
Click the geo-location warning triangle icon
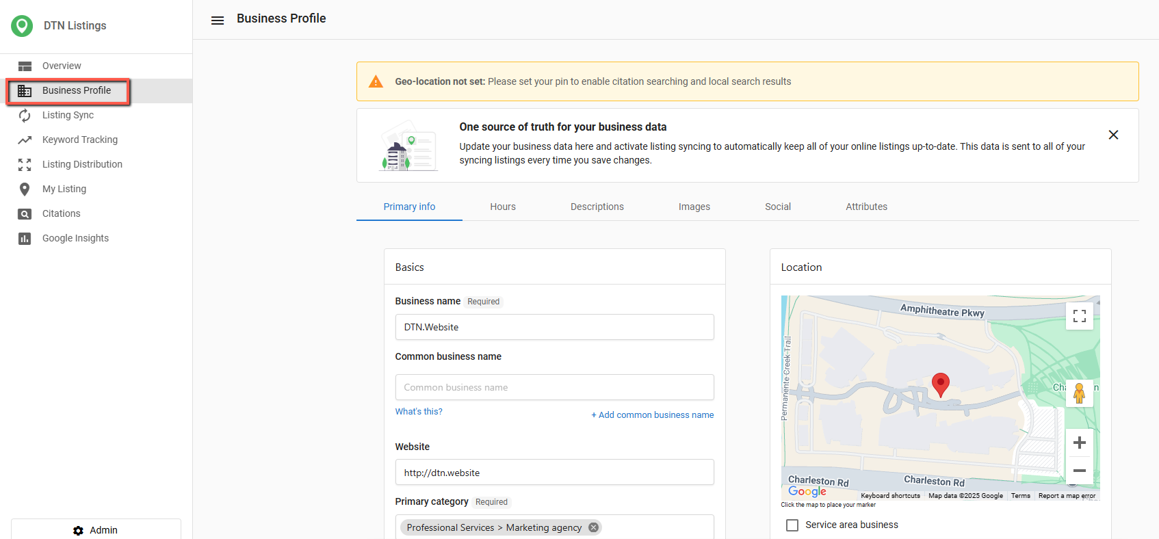tap(376, 82)
